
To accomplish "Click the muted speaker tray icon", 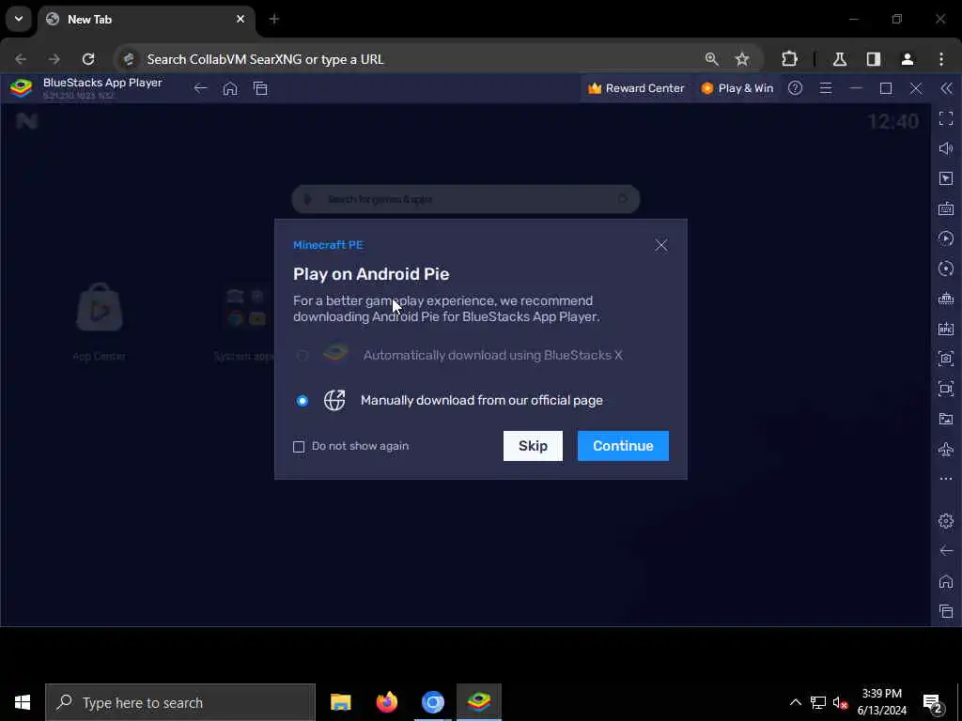I will pyautogui.click(x=840, y=702).
